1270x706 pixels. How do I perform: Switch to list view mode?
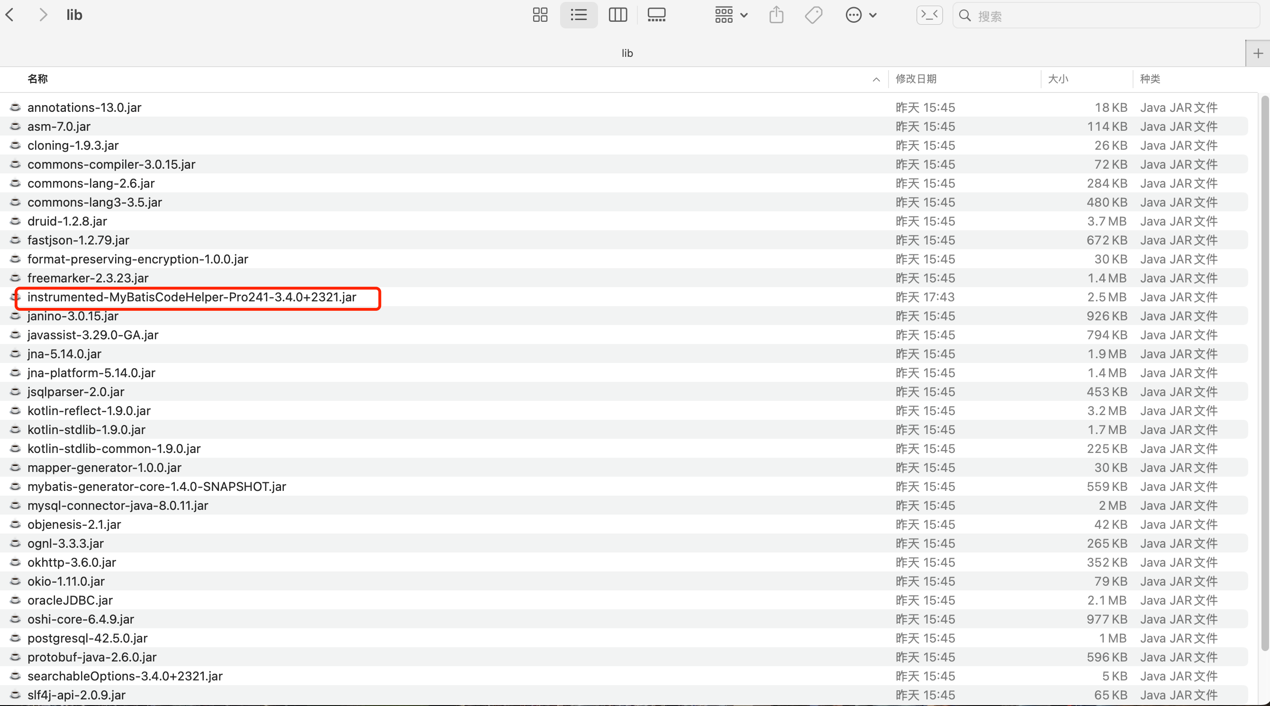578,15
